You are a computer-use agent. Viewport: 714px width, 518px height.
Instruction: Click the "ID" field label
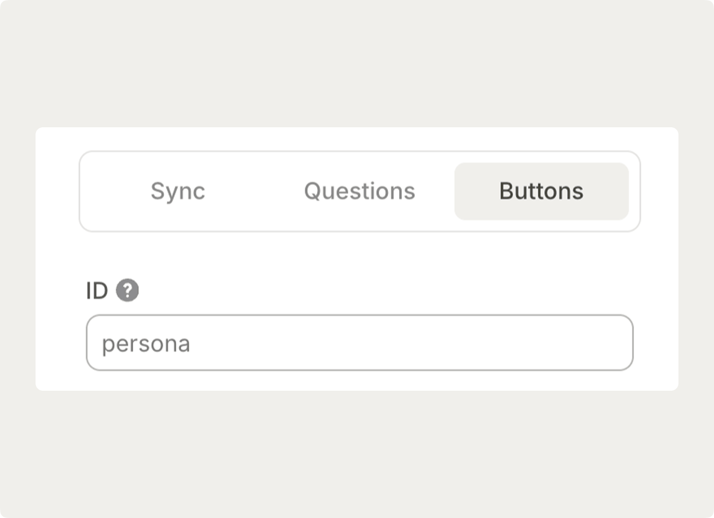point(97,291)
